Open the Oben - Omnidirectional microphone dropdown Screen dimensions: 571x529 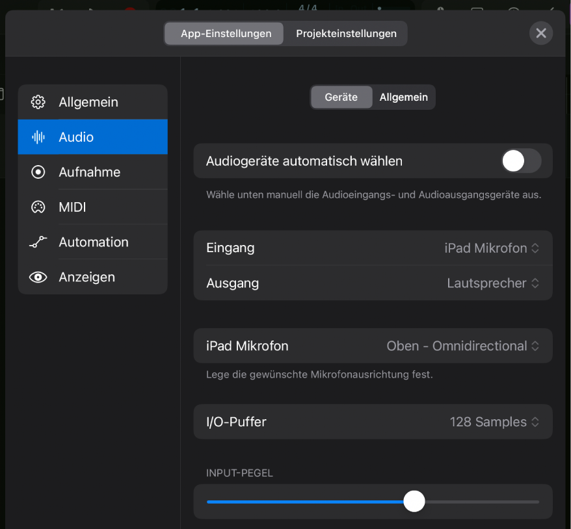click(463, 346)
